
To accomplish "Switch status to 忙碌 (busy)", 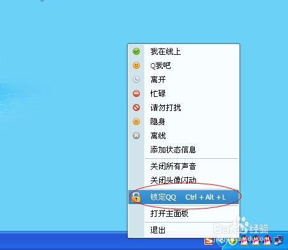I will pos(183,94).
